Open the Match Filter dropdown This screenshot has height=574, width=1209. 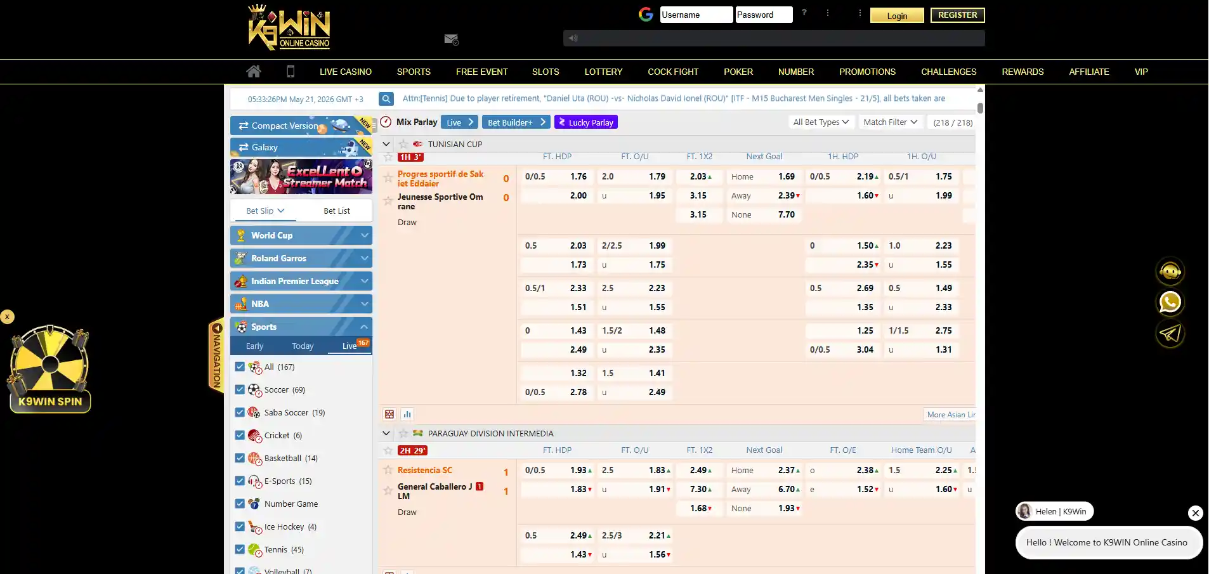tap(890, 122)
